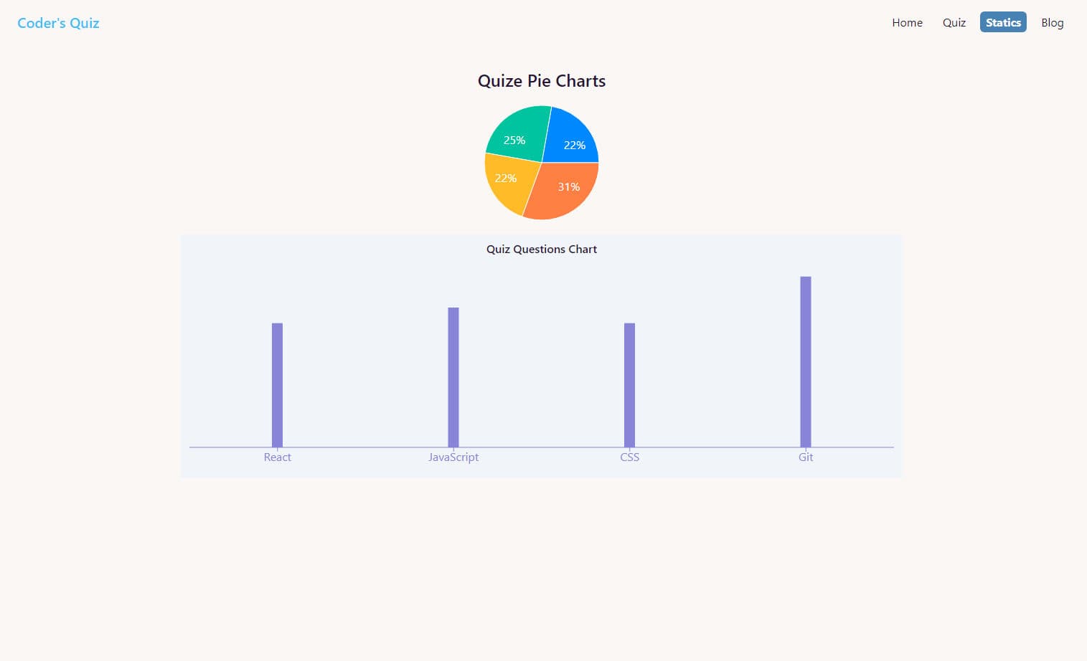Click the JavaScript axis label
The width and height of the screenshot is (1087, 661).
[x=453, y=457]
